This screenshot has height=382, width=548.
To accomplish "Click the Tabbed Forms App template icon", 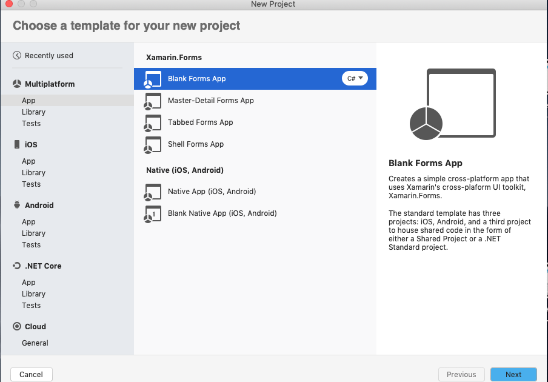I will tap(152, 122).
